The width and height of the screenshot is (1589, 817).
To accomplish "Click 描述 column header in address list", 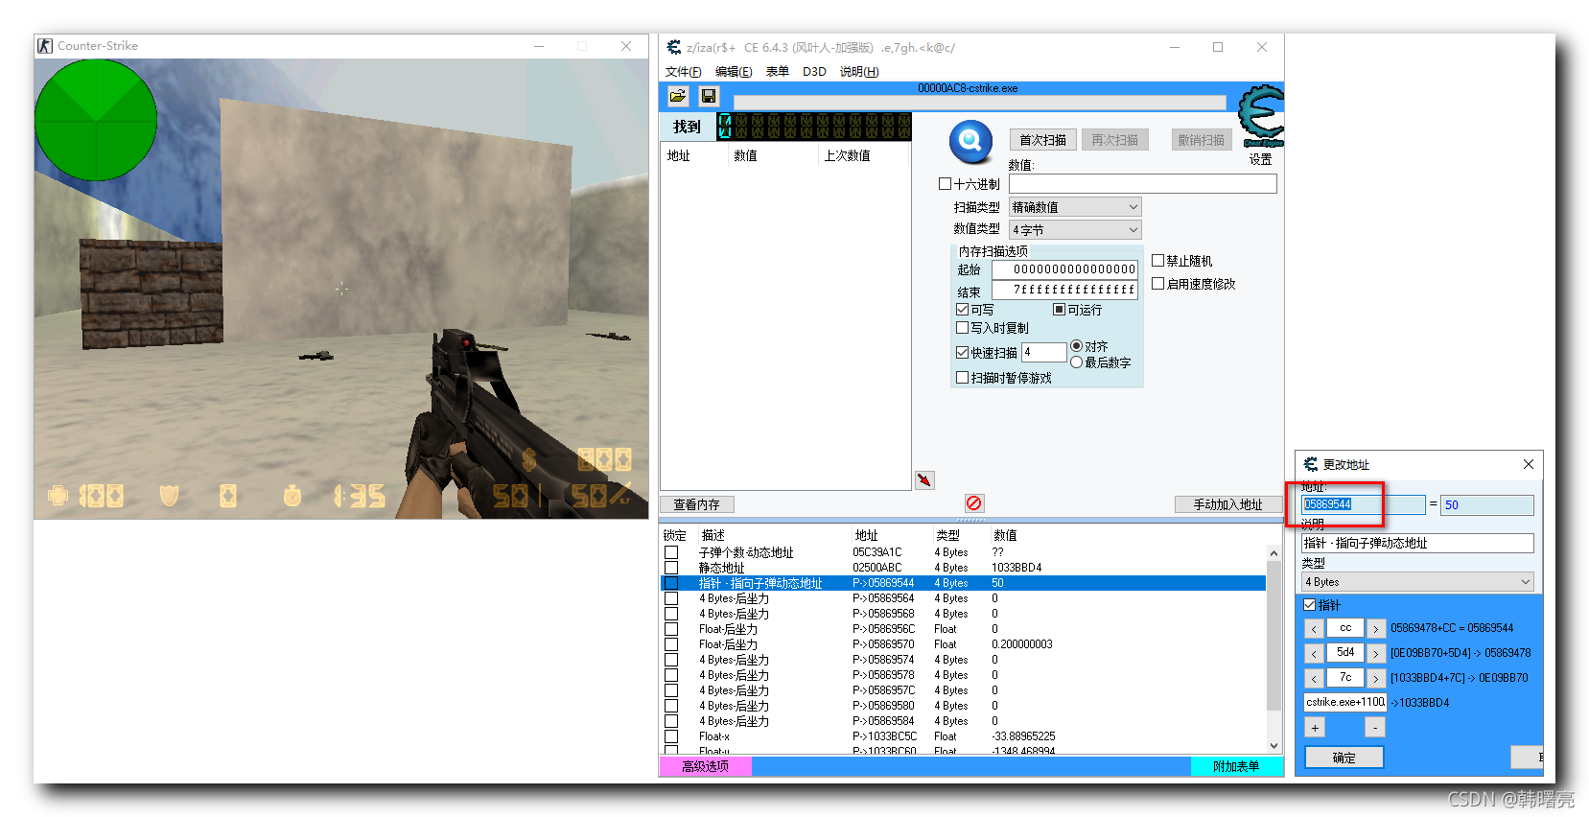I will click(713, 535).
